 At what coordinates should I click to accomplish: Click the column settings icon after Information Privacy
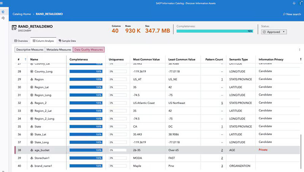coord(301,59)
